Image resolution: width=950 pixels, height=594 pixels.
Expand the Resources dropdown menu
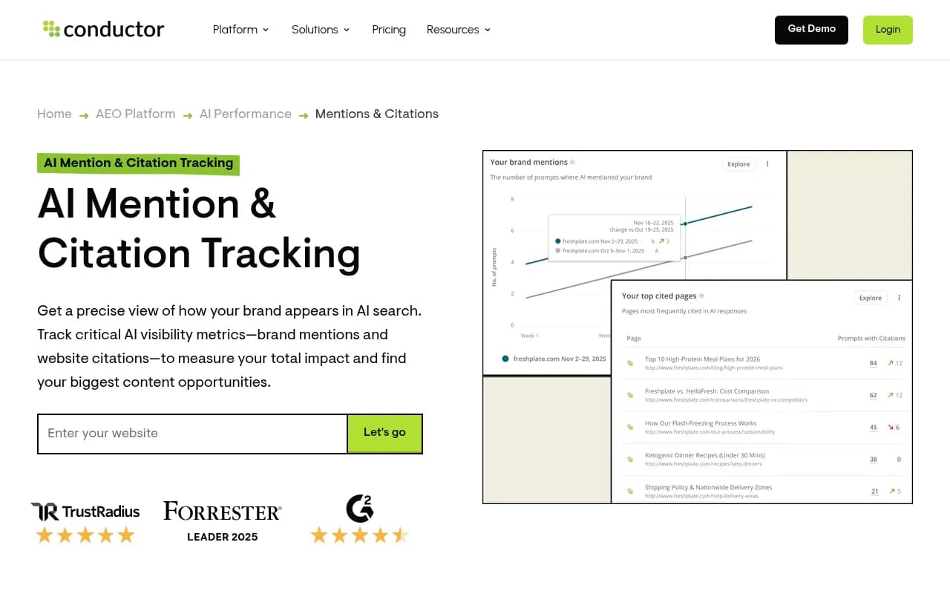click(x=459, y=30)
